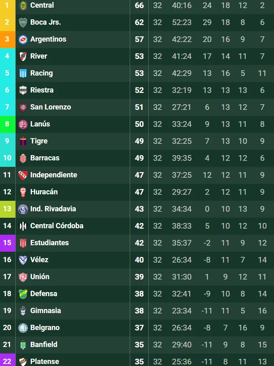Open the Lanús team link
Image resolution: width=274 pixels, height=366 pixels.
(x=40, y=124)
